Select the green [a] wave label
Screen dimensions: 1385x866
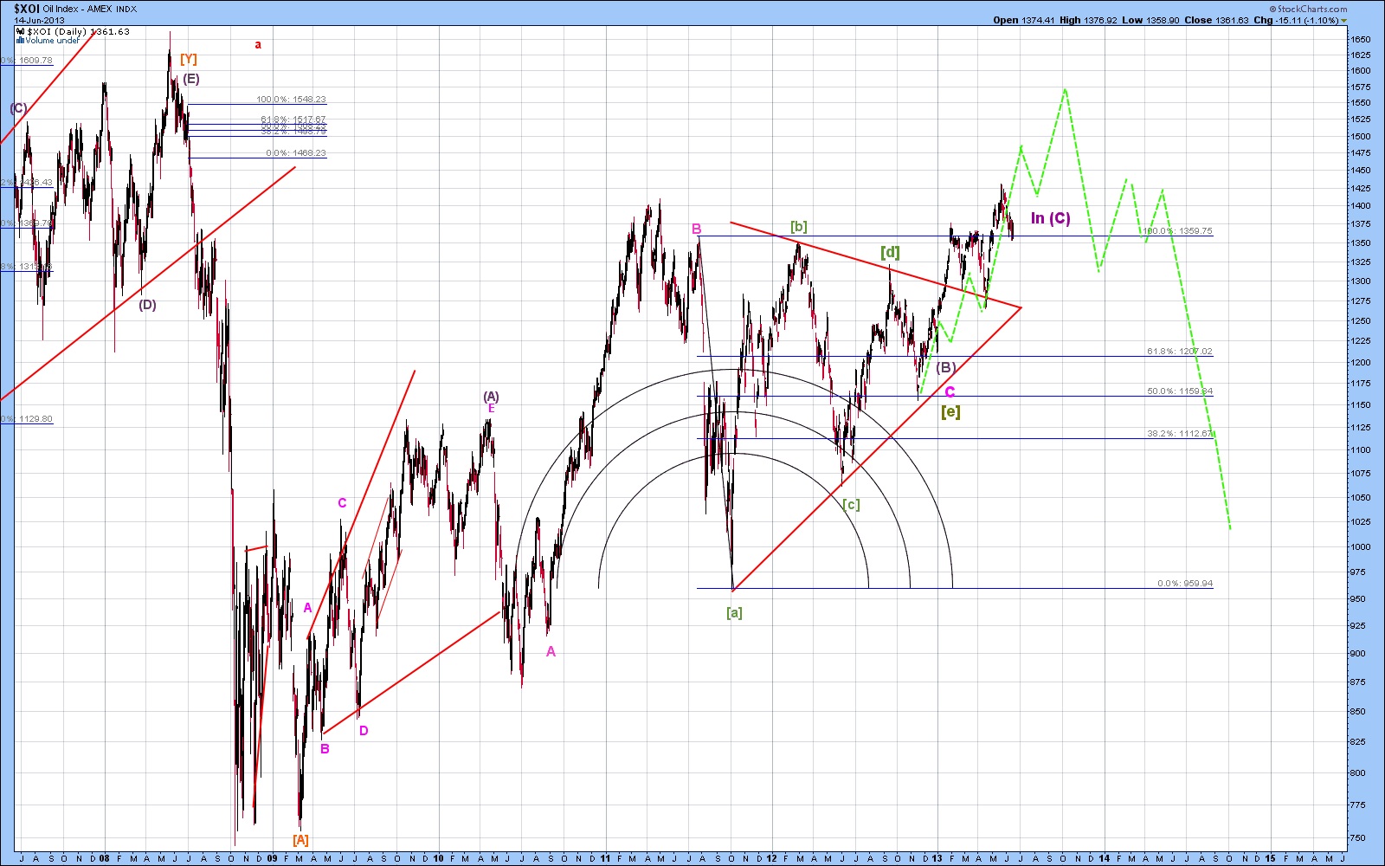coord(734,613)
